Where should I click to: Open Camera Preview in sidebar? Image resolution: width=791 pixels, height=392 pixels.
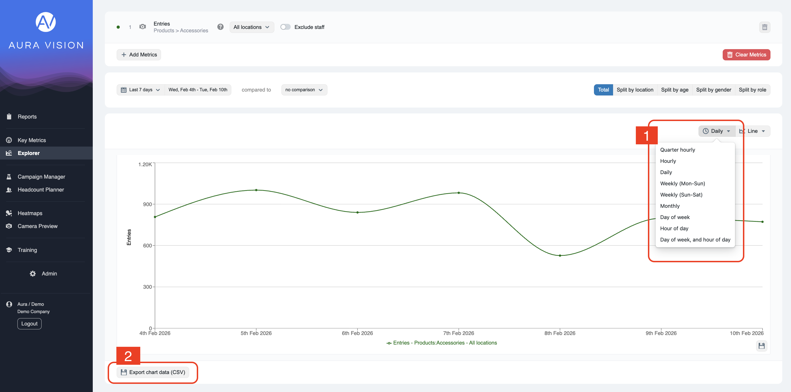[37, 226]
